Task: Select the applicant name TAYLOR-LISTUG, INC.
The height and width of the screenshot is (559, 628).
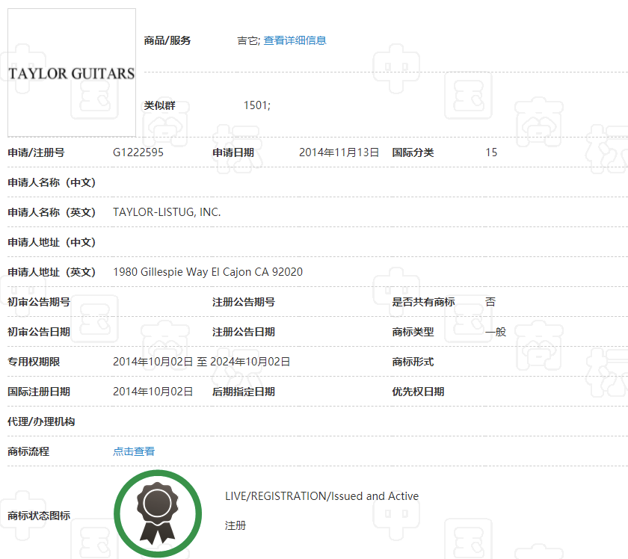Action: pyautogui.click(x=167, y=212)
